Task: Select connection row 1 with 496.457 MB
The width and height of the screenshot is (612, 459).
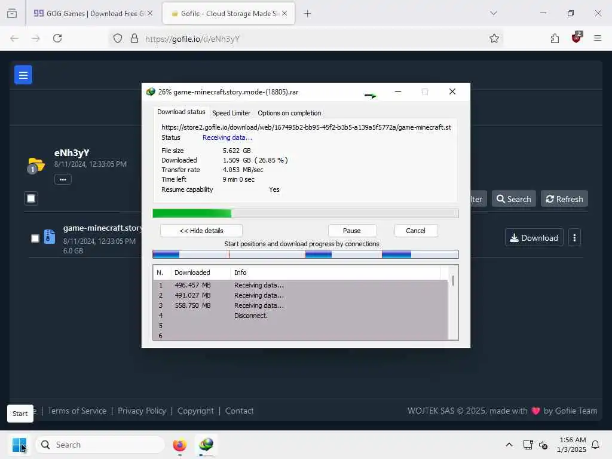Action: (x=300, y=285)
